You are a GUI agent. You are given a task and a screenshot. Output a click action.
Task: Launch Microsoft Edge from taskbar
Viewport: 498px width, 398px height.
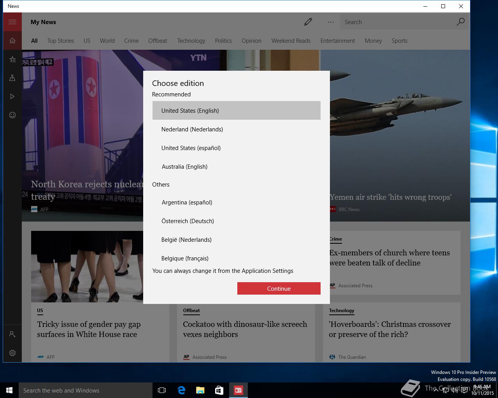(x=181, y=390)
